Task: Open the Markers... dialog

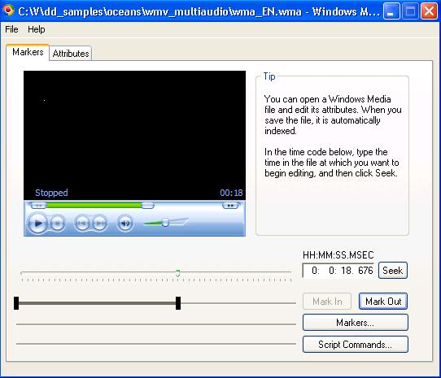Action: pos(356,323)
